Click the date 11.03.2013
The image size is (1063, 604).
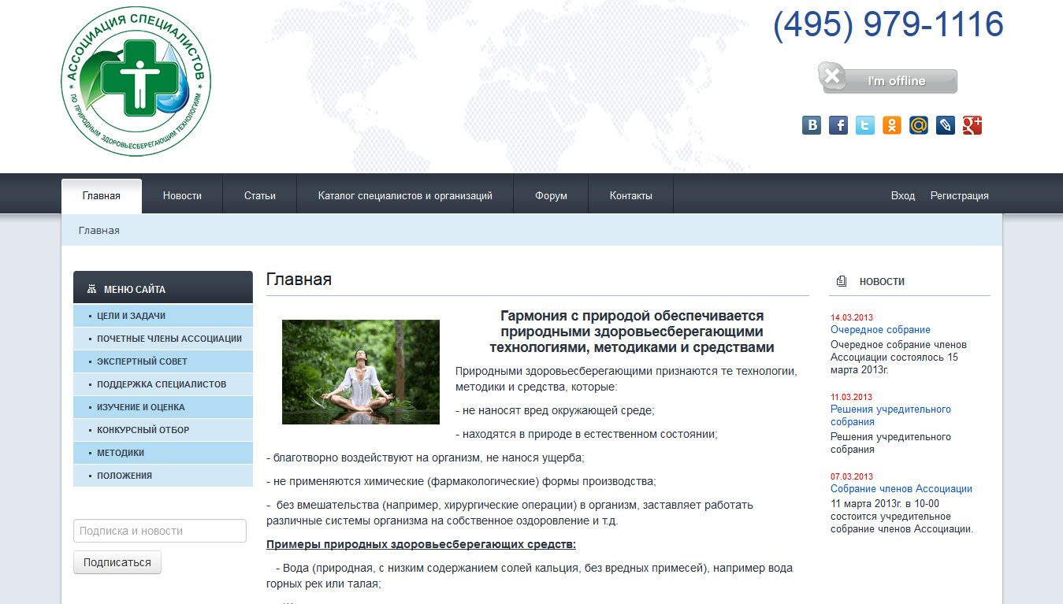(852, 398)
